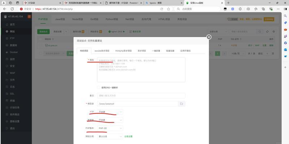Click the 分类设置 link

tap(129, 136)
